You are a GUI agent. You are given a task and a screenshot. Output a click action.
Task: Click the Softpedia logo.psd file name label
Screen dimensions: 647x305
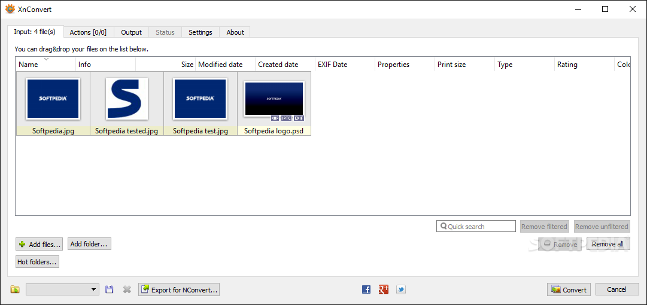click(274, 131)
